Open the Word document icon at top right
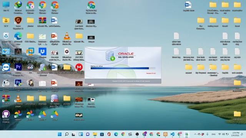 pos(188,5)
